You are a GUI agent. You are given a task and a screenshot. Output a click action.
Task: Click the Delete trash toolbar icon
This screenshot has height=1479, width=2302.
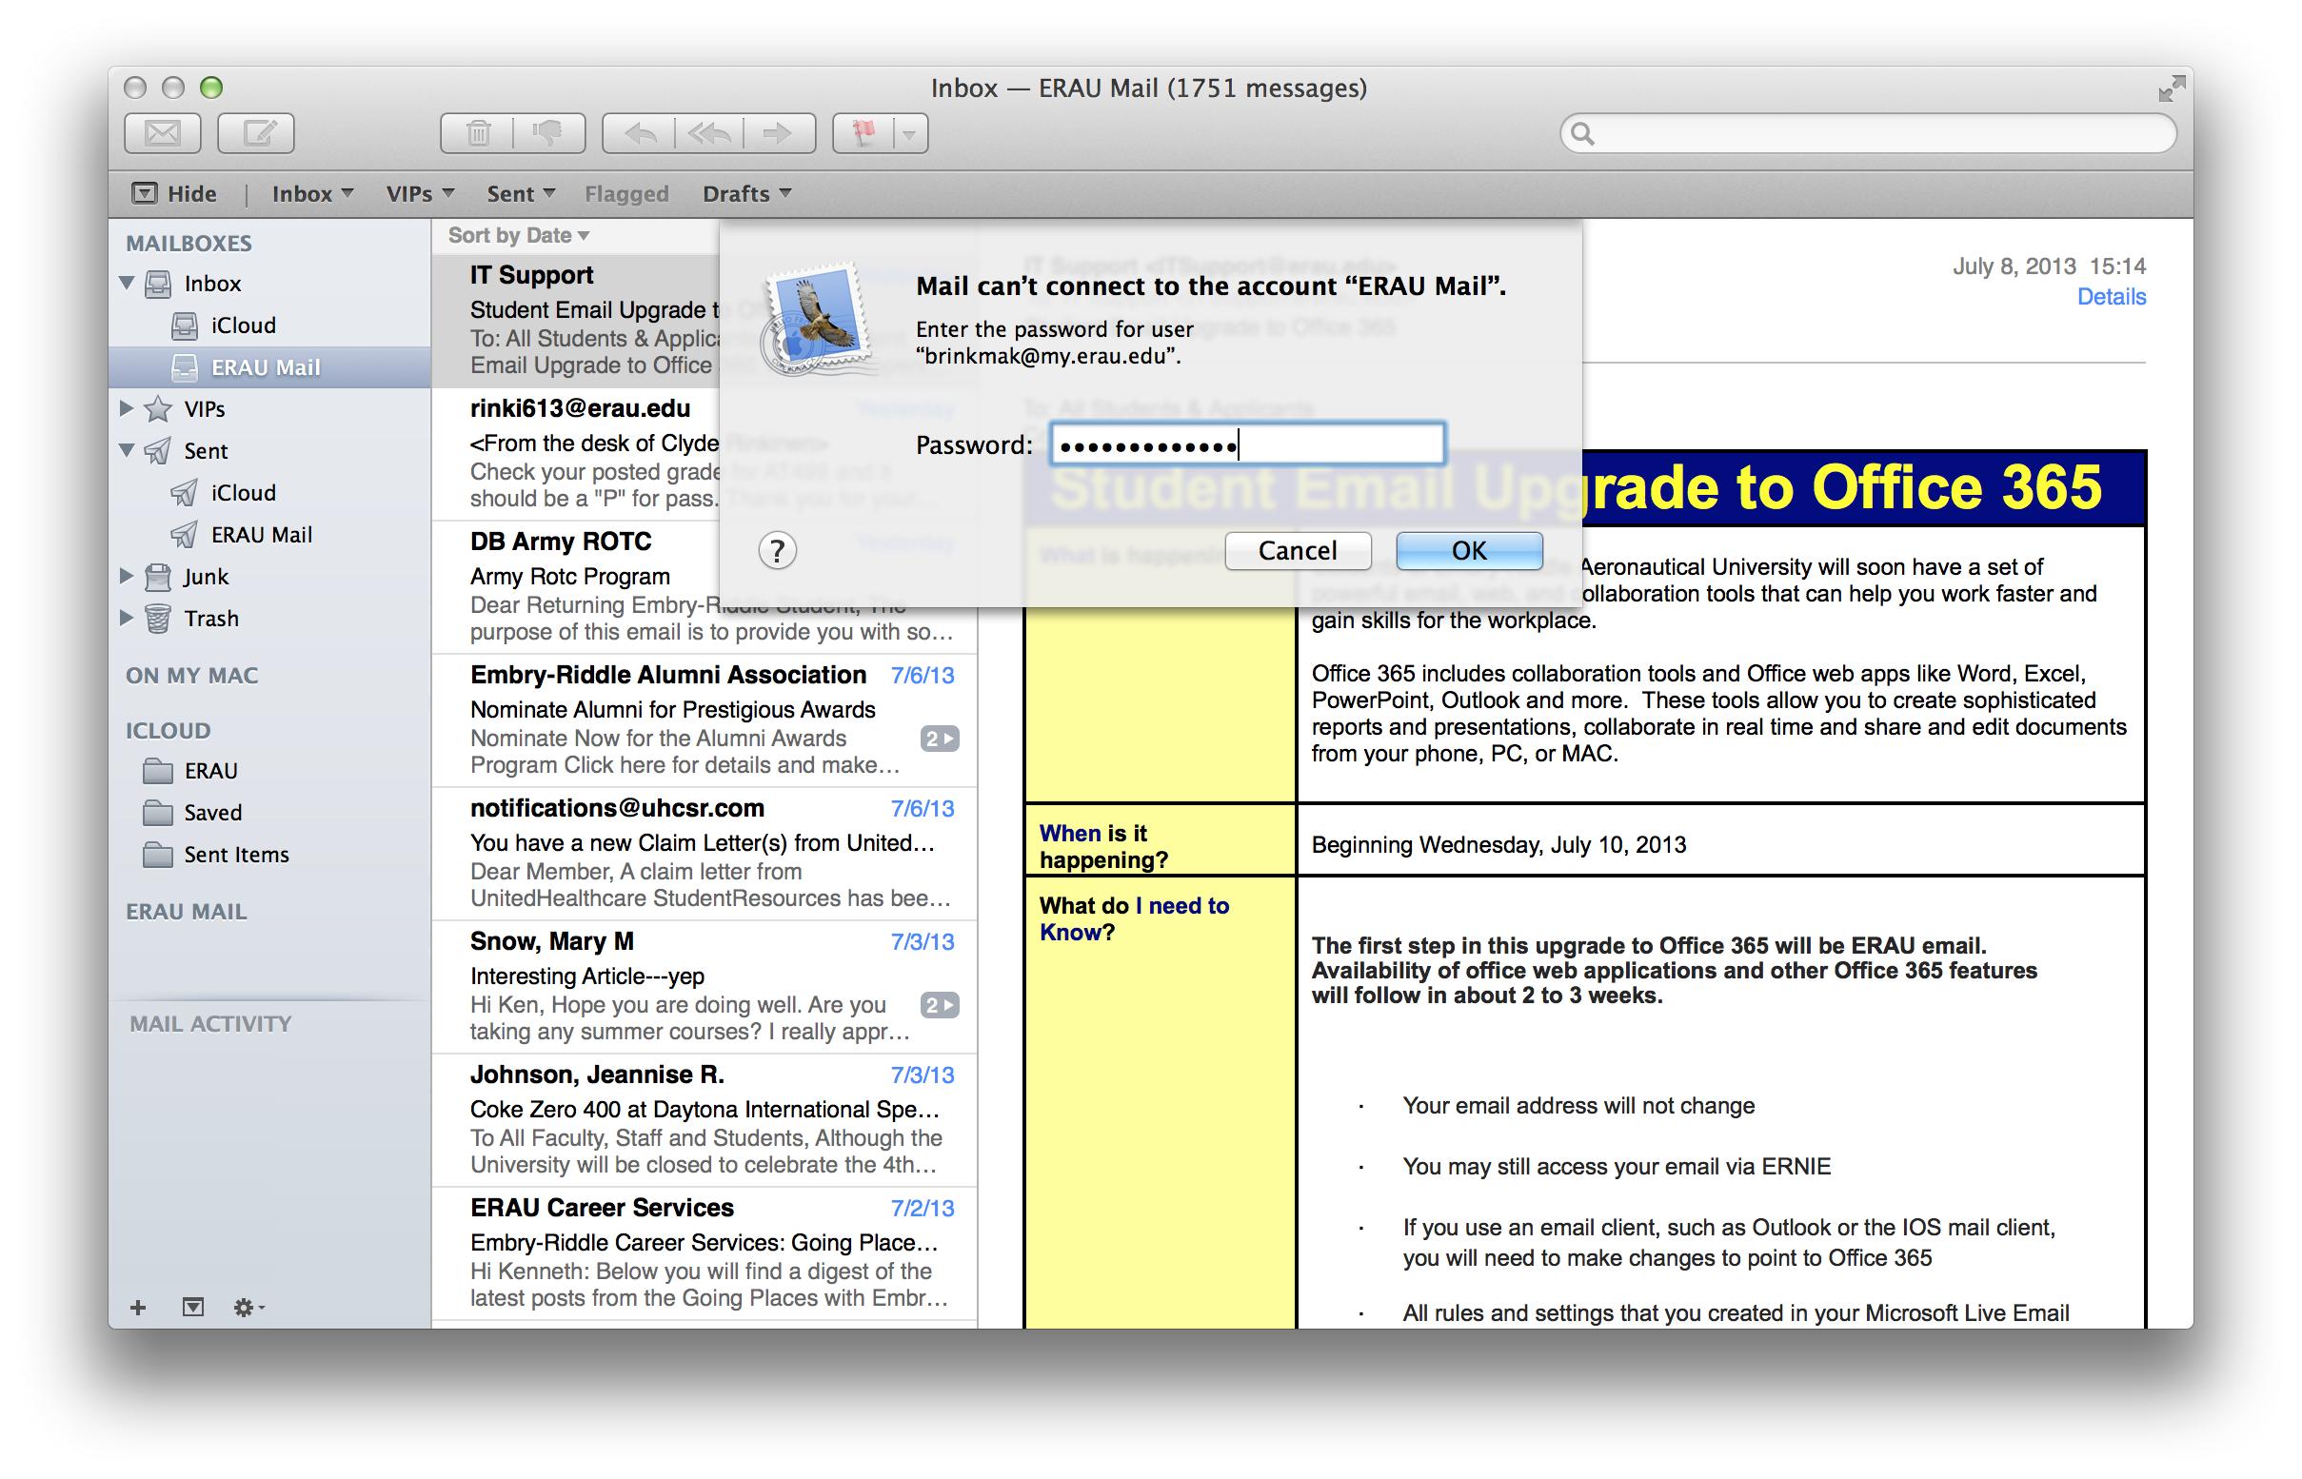(x=478, y=133)
